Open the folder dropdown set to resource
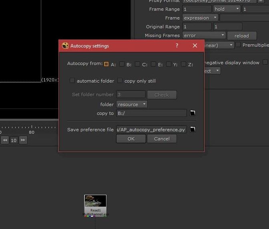 [132, 105]
